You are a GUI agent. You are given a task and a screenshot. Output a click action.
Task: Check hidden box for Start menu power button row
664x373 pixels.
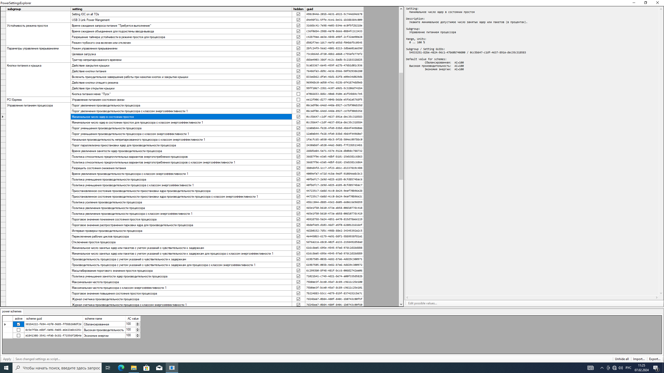pyautogui.click(x=298, y=94)
